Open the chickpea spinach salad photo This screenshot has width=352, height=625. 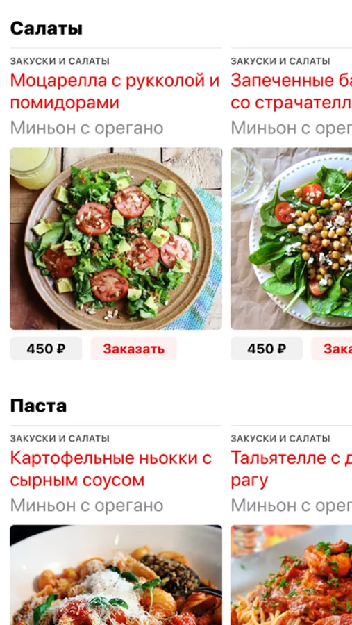[292, 238]
